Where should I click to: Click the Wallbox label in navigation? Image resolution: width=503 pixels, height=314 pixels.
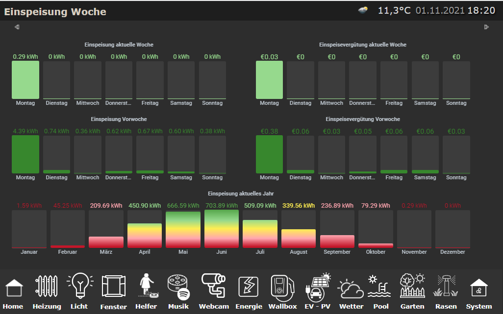tap(282, 306)
